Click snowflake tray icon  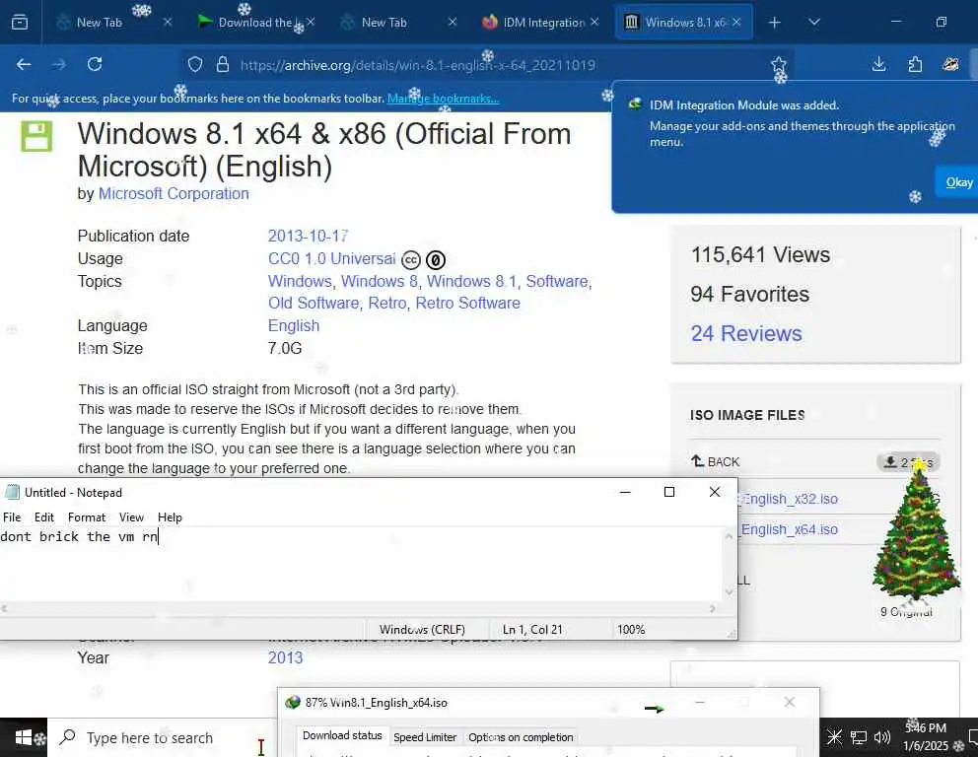point(834,737)
